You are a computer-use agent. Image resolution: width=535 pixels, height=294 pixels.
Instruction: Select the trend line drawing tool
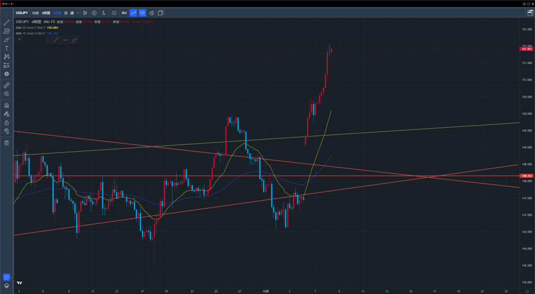pos(7,22)
